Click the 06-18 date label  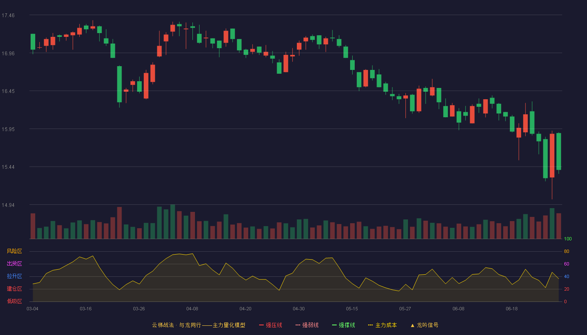512,309
